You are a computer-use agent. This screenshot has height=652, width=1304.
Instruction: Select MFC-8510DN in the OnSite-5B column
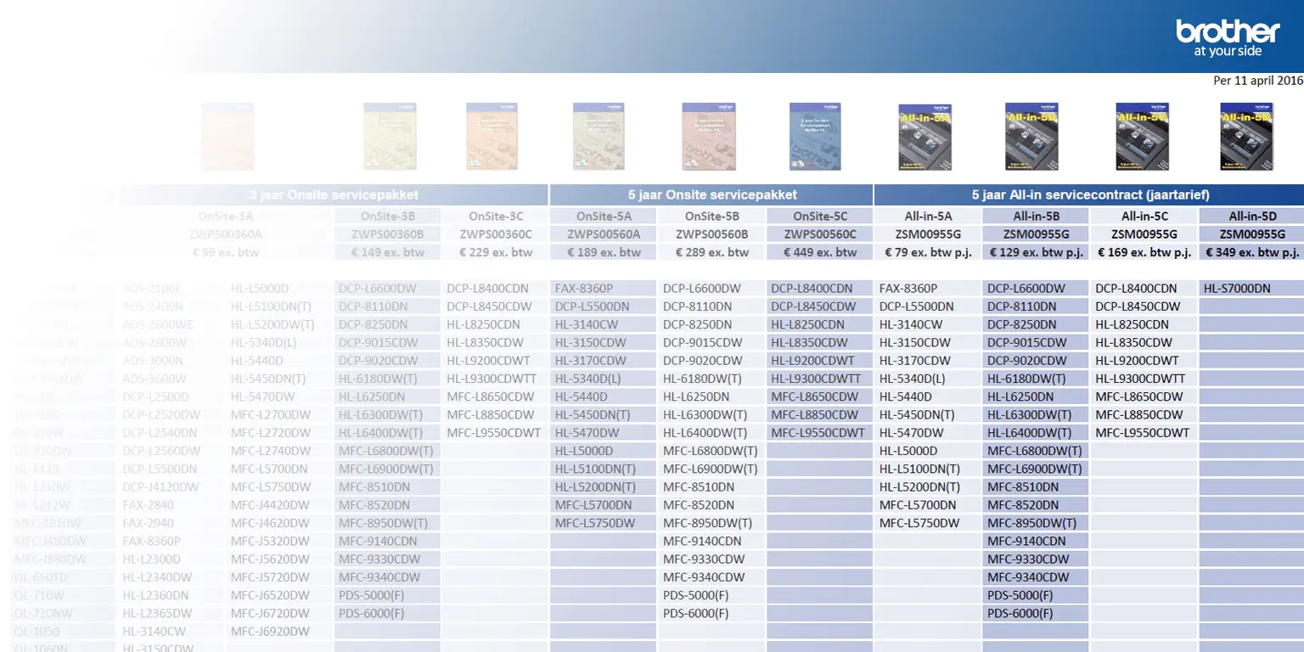[699, 487]
